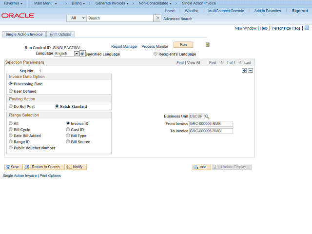This screenshot has height=234, width=312.
Task: Open Process Monitor link
Action: (155, 46)
